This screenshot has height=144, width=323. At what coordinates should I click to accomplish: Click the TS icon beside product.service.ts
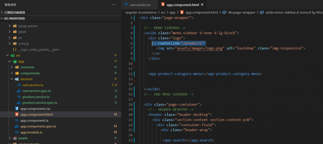19,97
